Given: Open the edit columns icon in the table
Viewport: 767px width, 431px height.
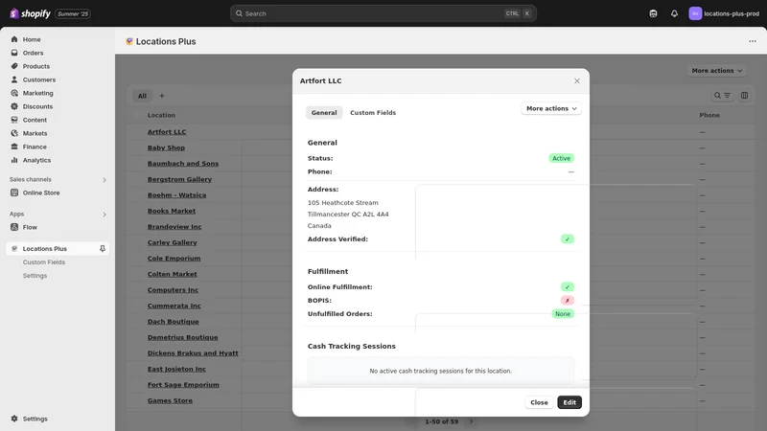Looking at the screenshot, I should pyautogui.click(x=744, y=96).
